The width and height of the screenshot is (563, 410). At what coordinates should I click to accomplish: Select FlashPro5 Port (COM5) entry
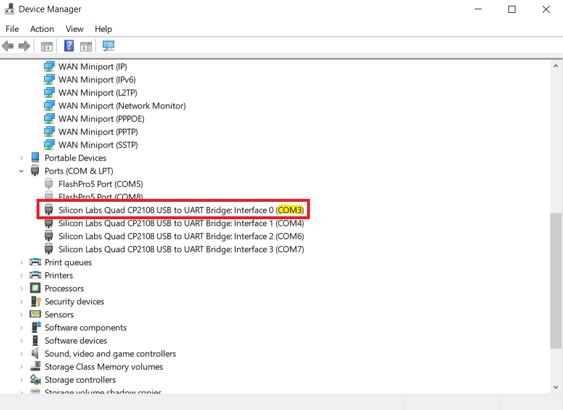click(100, 184)
